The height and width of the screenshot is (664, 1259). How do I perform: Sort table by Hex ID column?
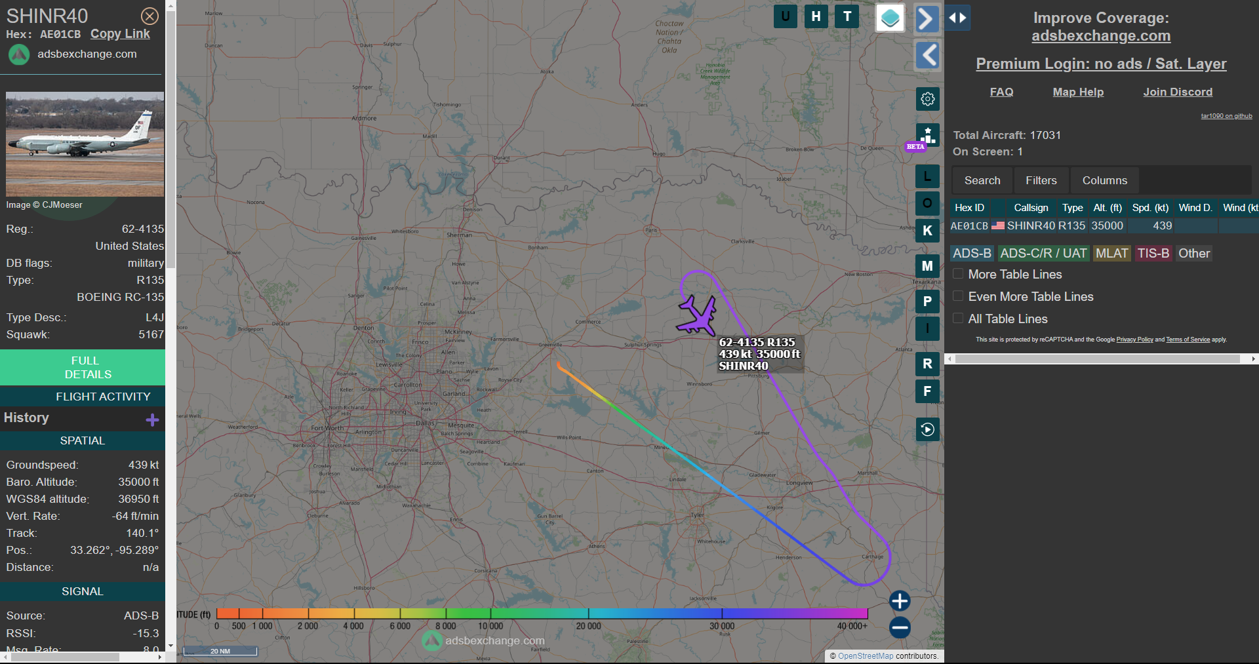[x=970, y=208]
